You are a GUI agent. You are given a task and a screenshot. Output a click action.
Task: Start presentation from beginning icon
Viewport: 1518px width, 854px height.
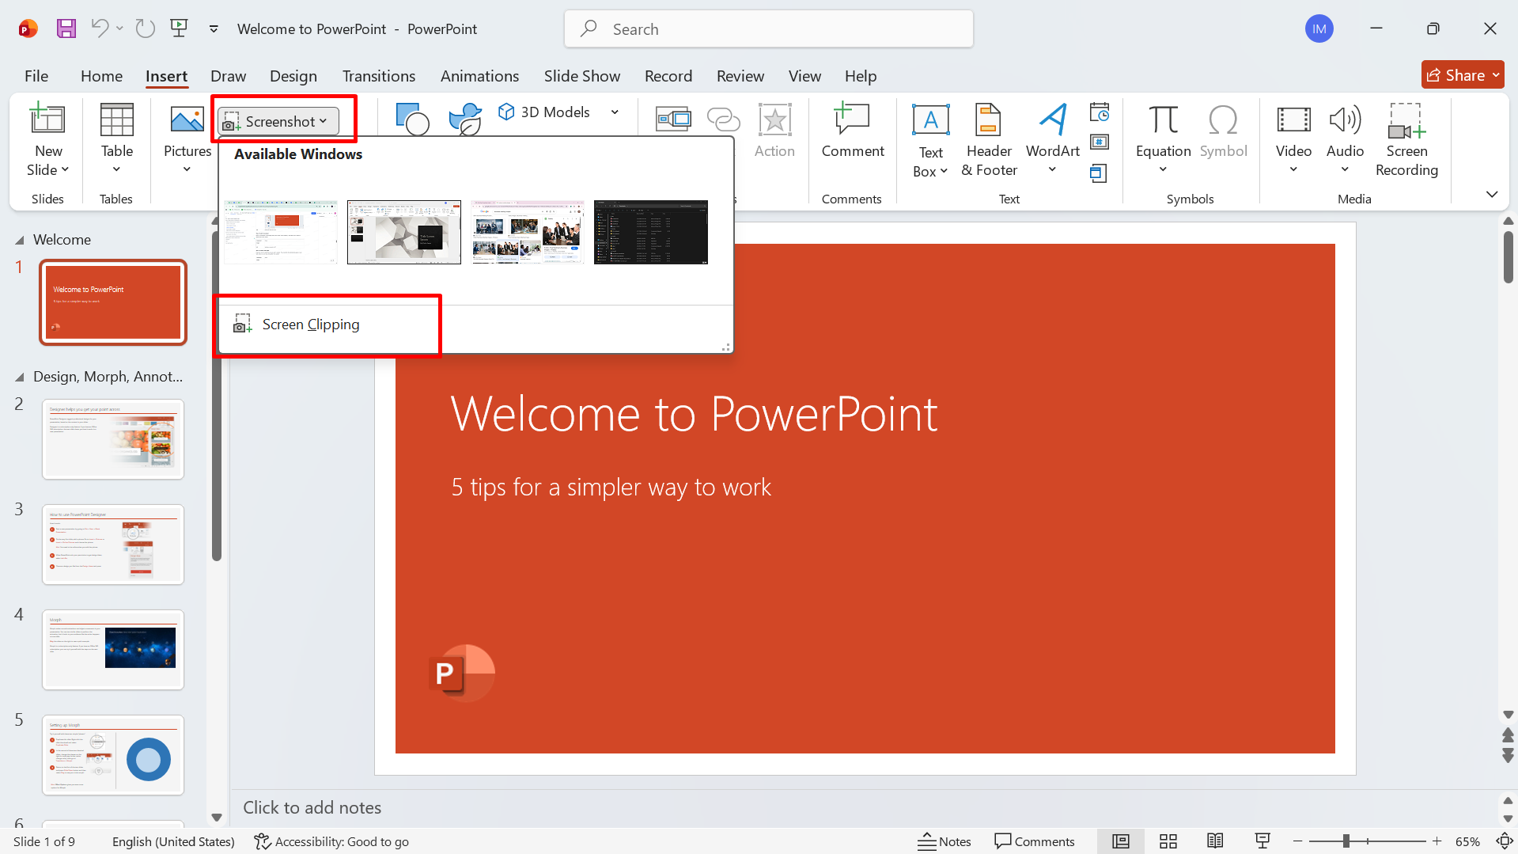click(180, 29)
